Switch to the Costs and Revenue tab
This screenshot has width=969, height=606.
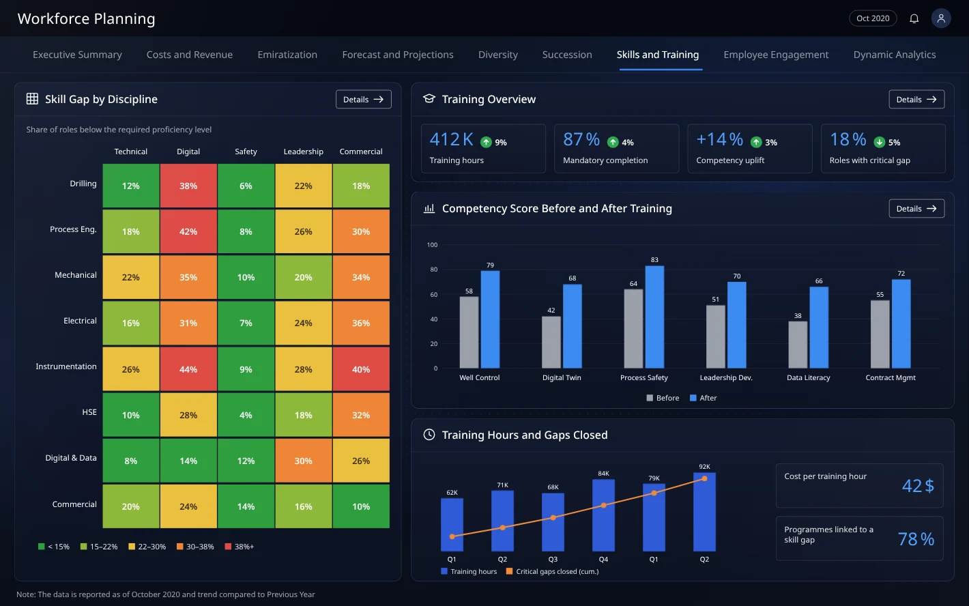190,55
